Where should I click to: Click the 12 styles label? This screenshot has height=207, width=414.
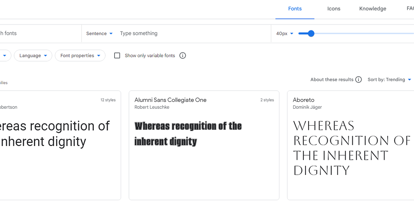pyautogui.click(x=108, y=100)
